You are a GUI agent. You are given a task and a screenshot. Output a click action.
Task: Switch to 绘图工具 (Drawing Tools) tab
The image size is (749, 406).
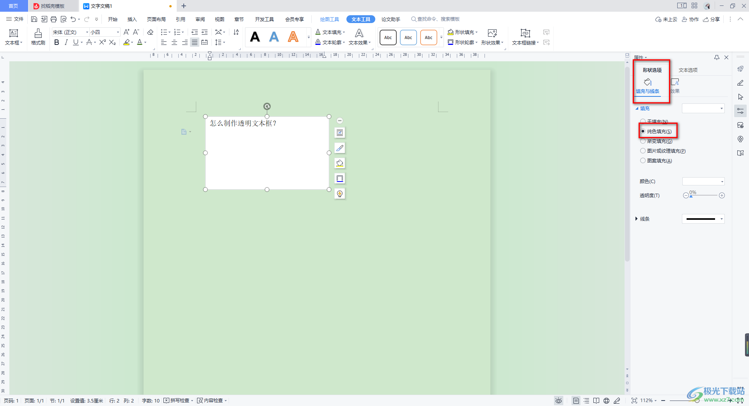click(330, 19)
